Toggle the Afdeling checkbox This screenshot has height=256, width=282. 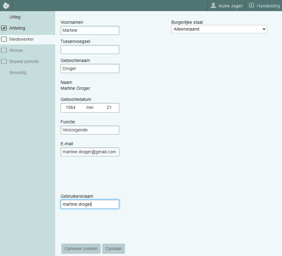4,28
